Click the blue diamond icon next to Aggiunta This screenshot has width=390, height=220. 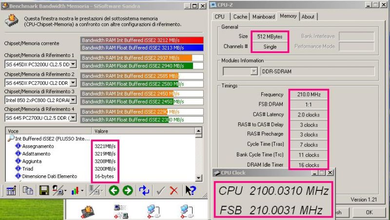[18, 161]
